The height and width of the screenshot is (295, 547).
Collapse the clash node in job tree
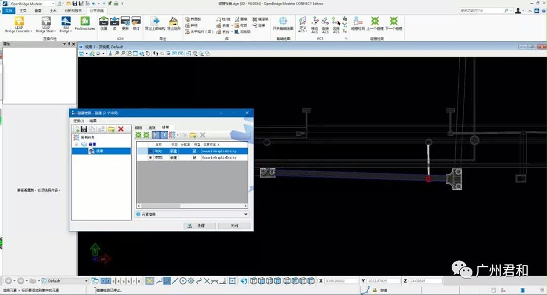pyautogui.click(x=76, y=144)
